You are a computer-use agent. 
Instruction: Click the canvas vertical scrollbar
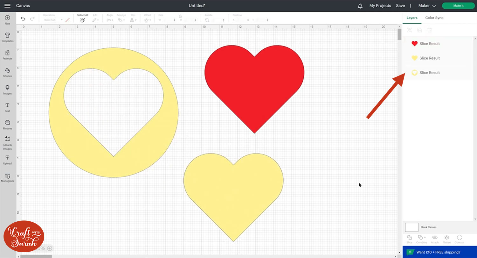click(x=399, y=34)
